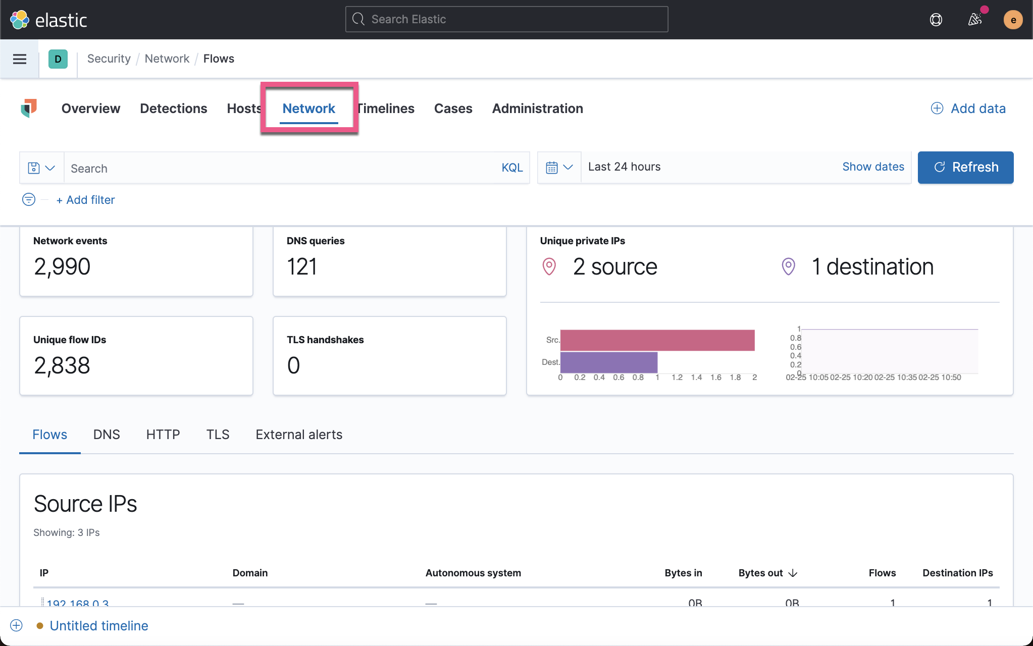Expand the calendar dropdown chevron
Viewport: 1033px width, 646px height.
pos(567,167)
